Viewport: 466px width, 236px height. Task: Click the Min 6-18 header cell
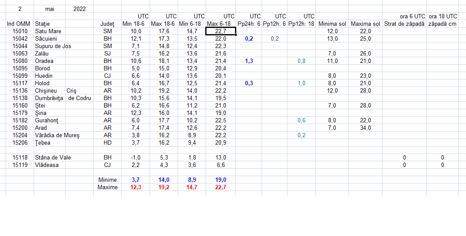[192, 24]
